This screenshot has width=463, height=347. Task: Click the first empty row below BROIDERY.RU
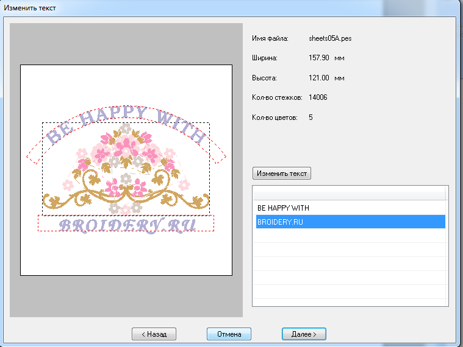click(350, 236)
